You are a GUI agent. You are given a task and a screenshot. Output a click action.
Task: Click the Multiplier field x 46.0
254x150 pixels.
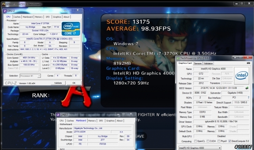click(x=29, y=61)
